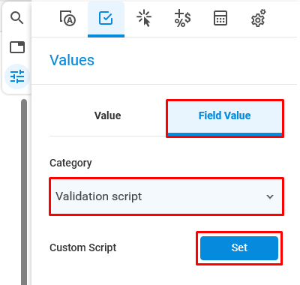Viewport: 300px width, 285px height.
Task: Open the number format tab icon
Action: pos(182,18)
